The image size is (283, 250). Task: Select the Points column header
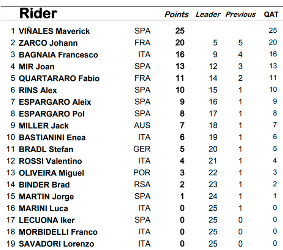(176, 14)
